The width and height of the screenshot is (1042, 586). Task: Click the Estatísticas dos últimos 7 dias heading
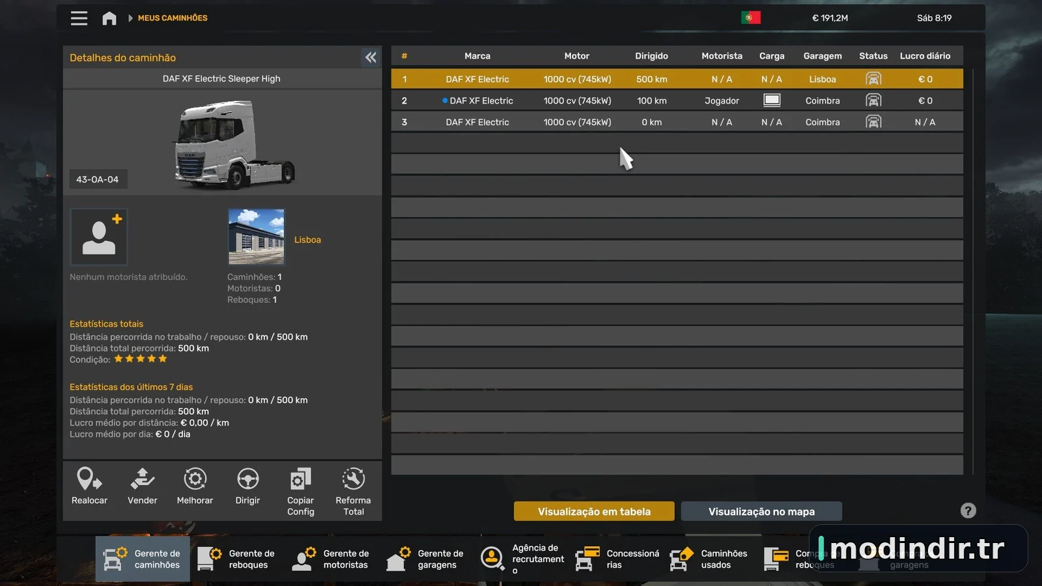click(x=131, y=387)
